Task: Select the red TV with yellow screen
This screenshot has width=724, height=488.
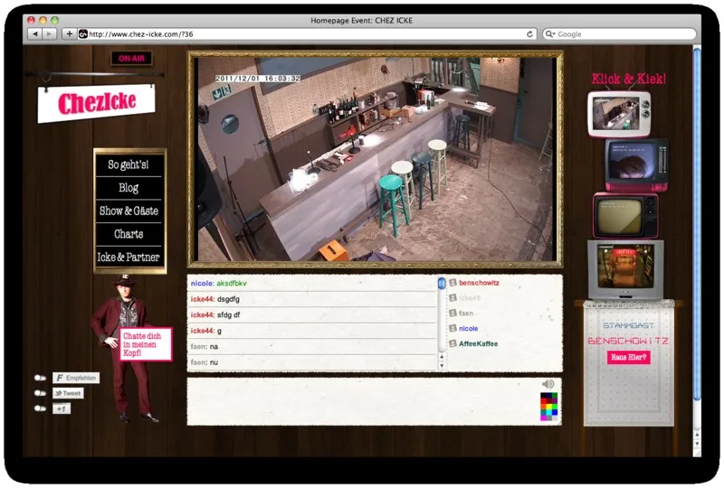Action: point(625,215)
